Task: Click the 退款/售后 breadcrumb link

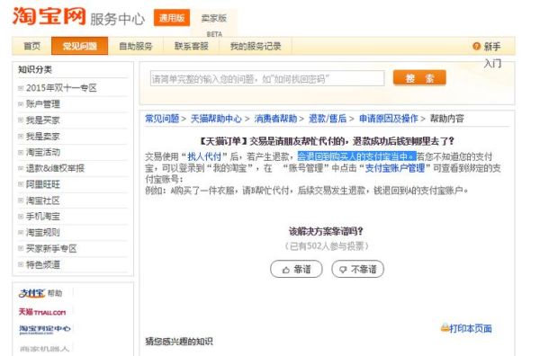Action: click(328, 119)
